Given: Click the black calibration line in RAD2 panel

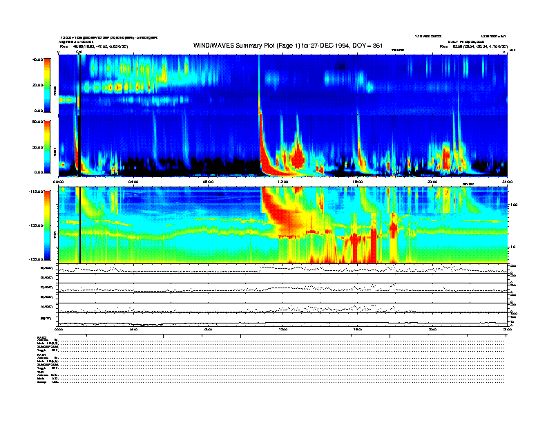Looking at the screenshot, I should click(79, 85).
